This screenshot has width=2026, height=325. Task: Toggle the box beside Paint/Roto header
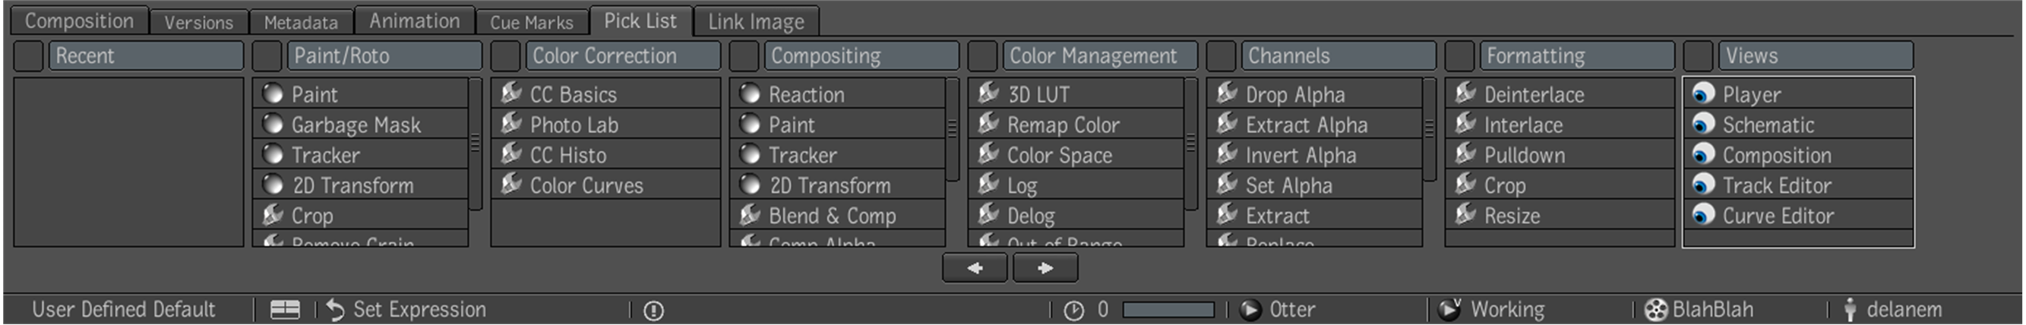267,56
